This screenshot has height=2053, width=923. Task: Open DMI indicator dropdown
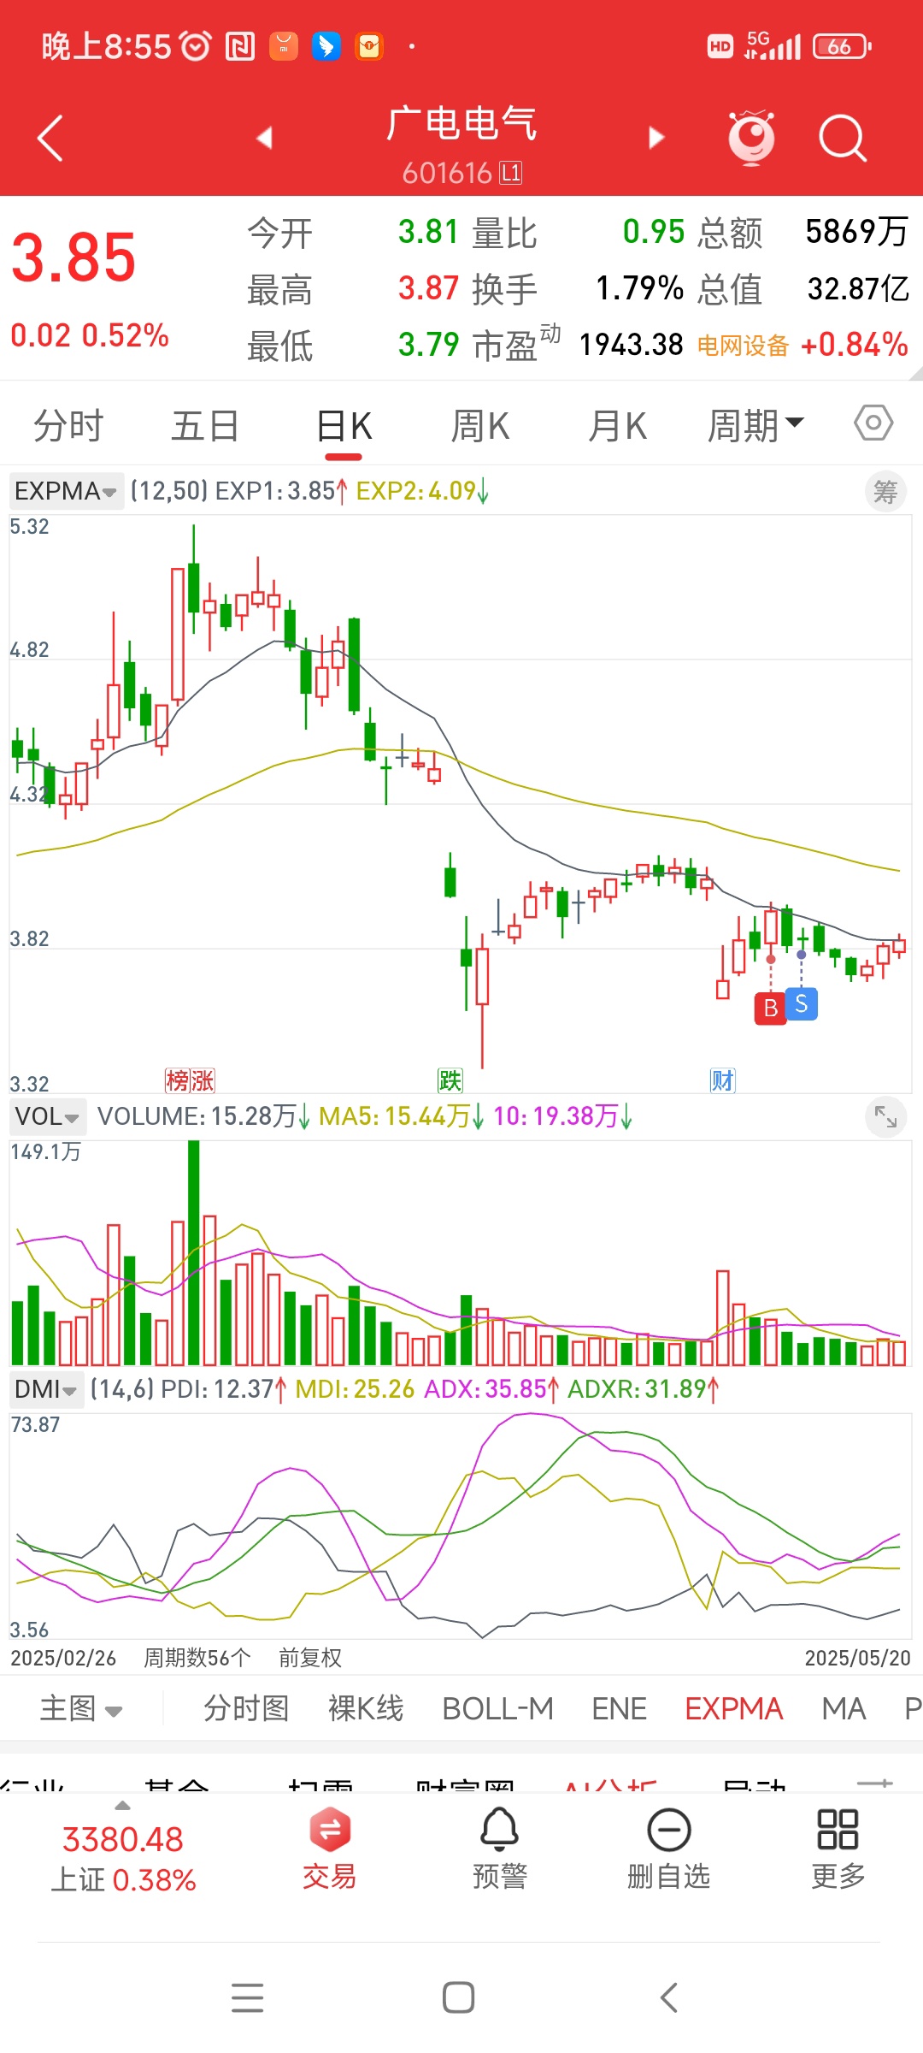[46, 1389]
